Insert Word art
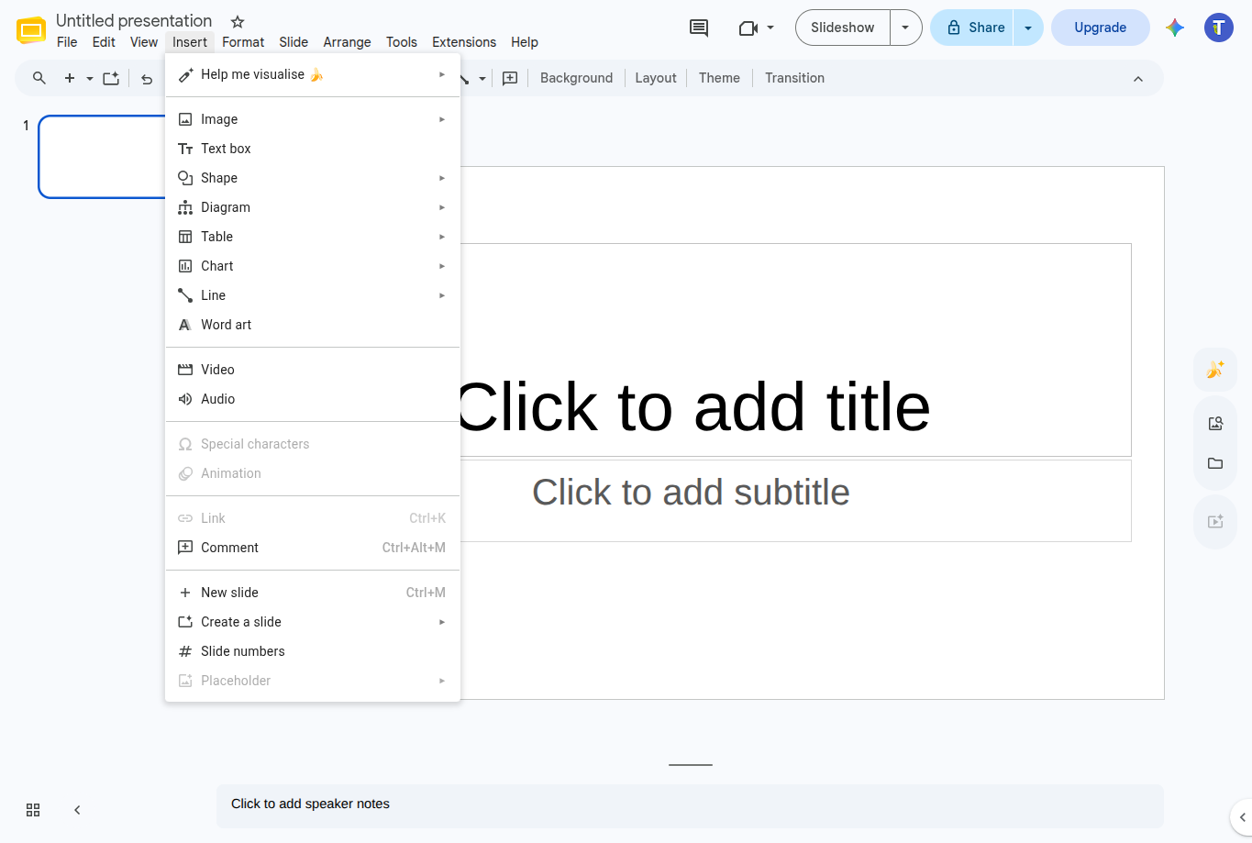Screen dimensions: 1252x843 313,325
